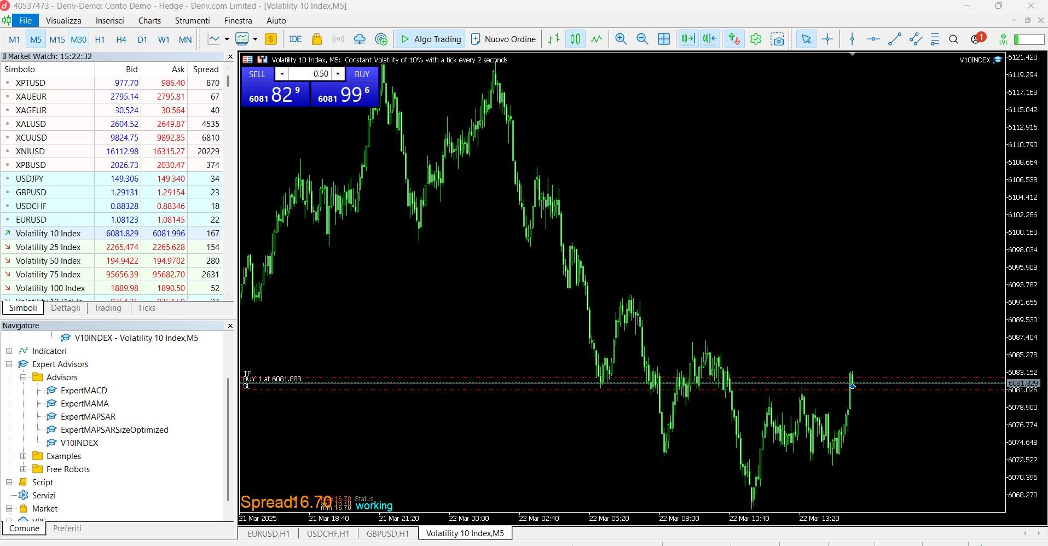Draw a horizontal line on chart

873,39
